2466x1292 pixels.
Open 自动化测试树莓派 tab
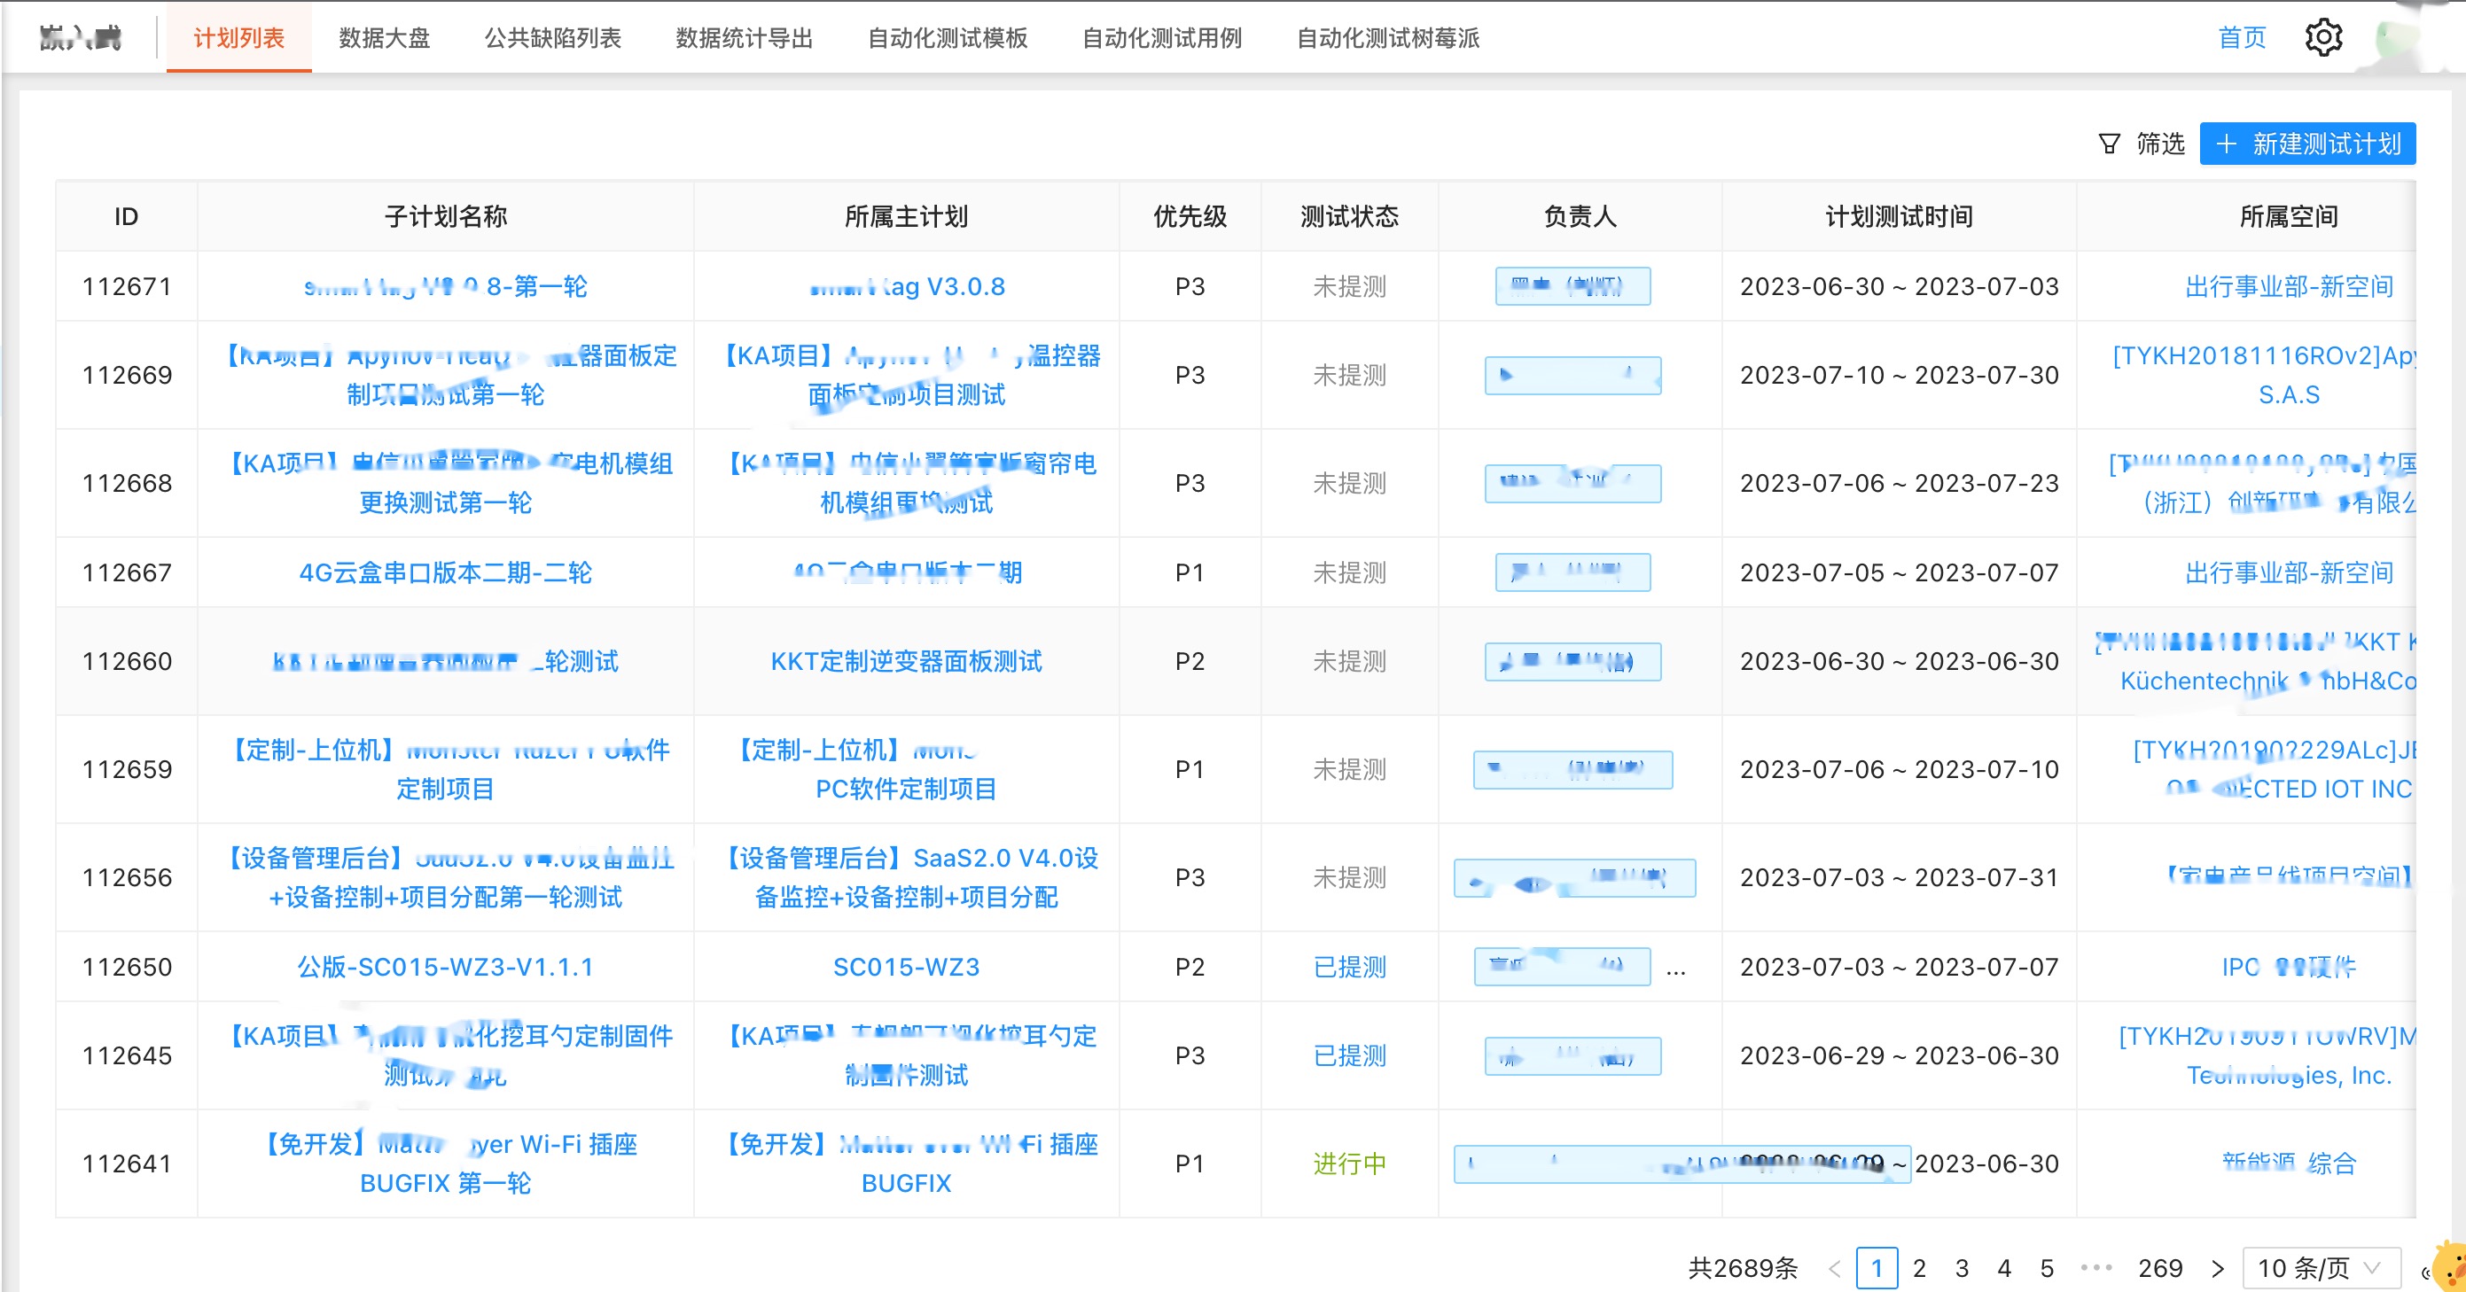coord(1388,37)
